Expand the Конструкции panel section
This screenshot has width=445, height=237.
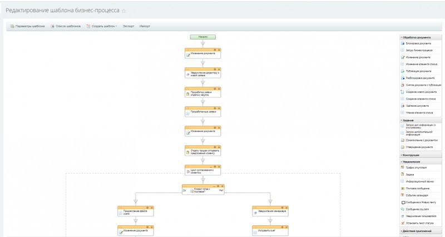[421, 155]
